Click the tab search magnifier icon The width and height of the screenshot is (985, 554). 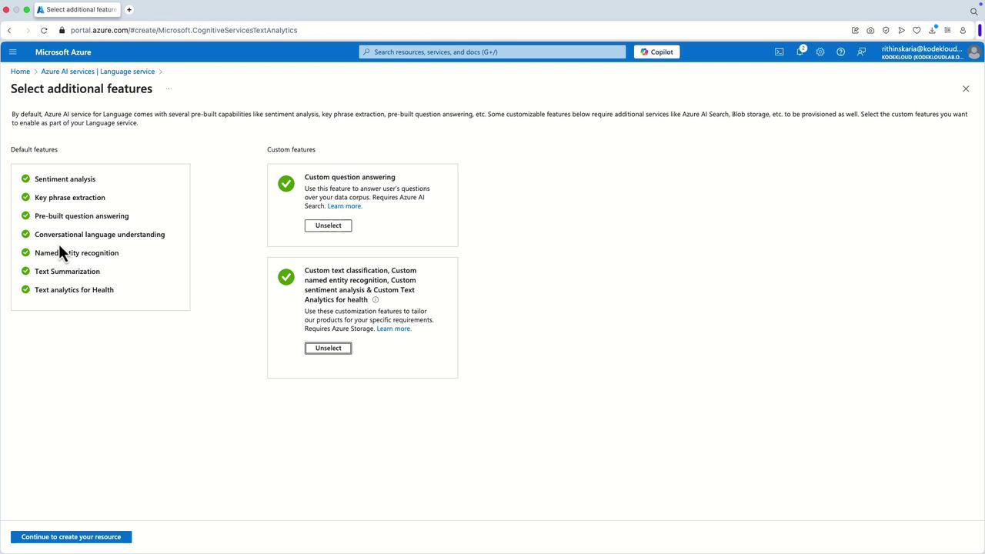coord(973,11)
